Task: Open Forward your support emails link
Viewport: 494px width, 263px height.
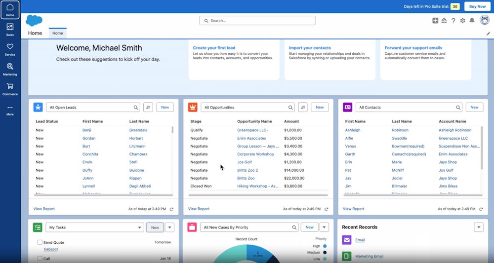Action: (413, 48)
